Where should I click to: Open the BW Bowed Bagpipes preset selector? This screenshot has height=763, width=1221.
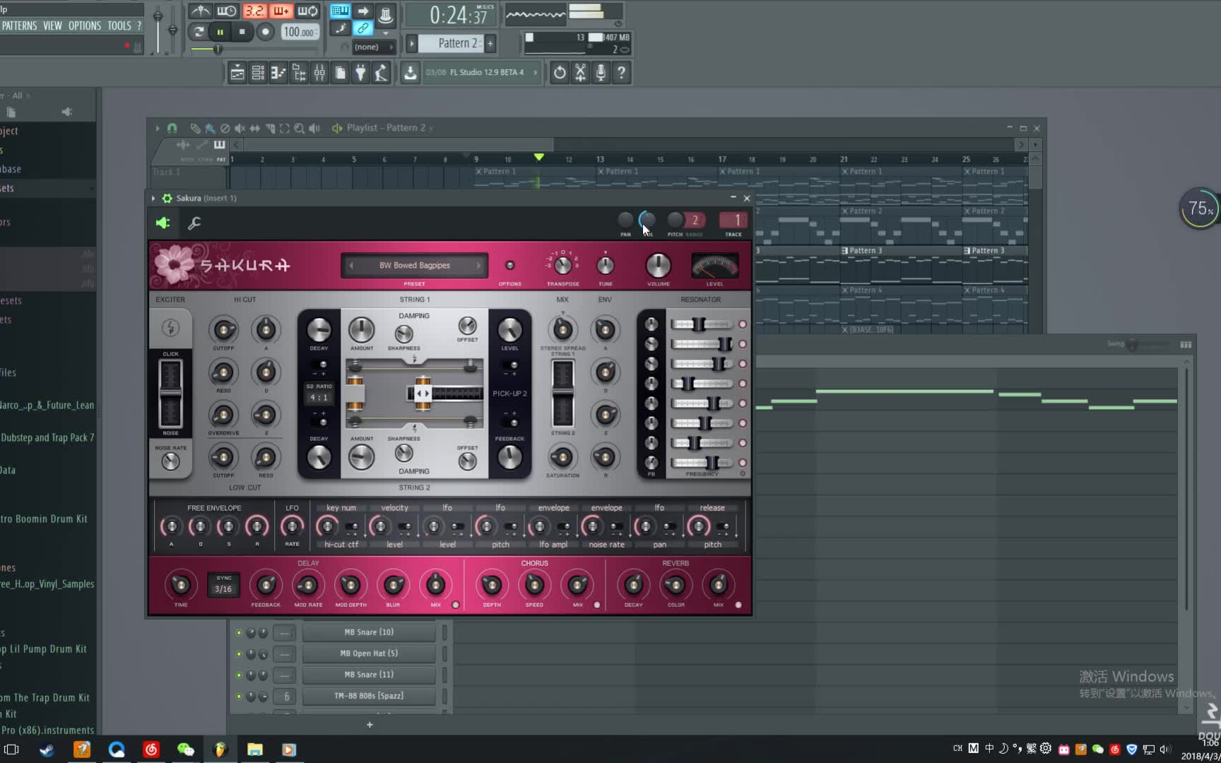[x=414, y=266]
